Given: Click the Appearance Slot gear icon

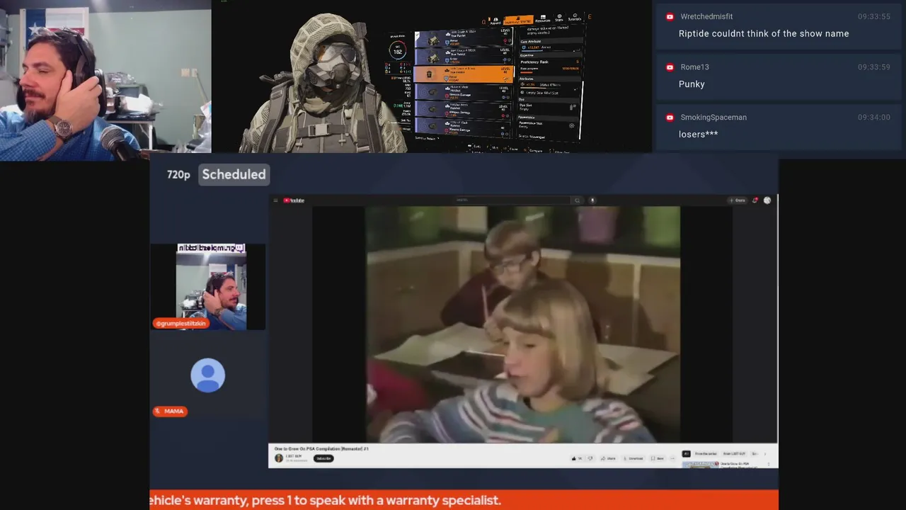Looking at the screenshot, I should [x=571, y=125].
